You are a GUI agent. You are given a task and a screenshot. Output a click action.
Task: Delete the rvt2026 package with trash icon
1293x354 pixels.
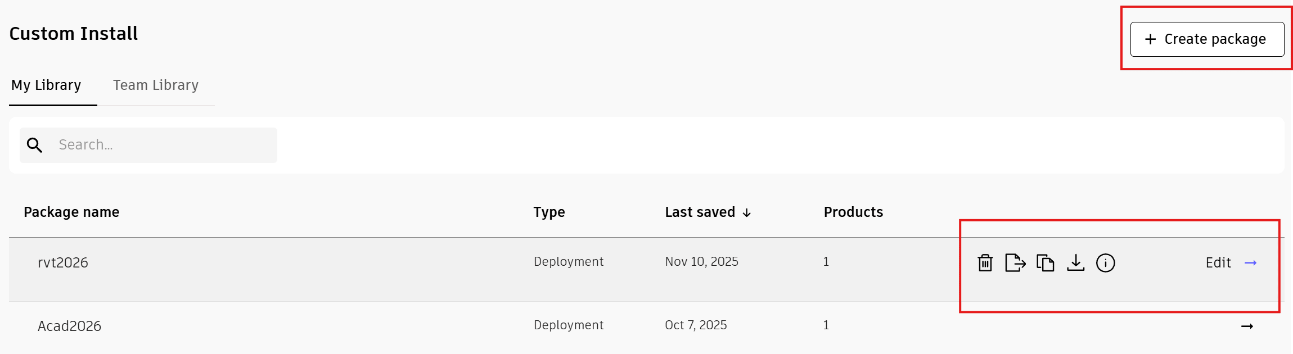985,262
